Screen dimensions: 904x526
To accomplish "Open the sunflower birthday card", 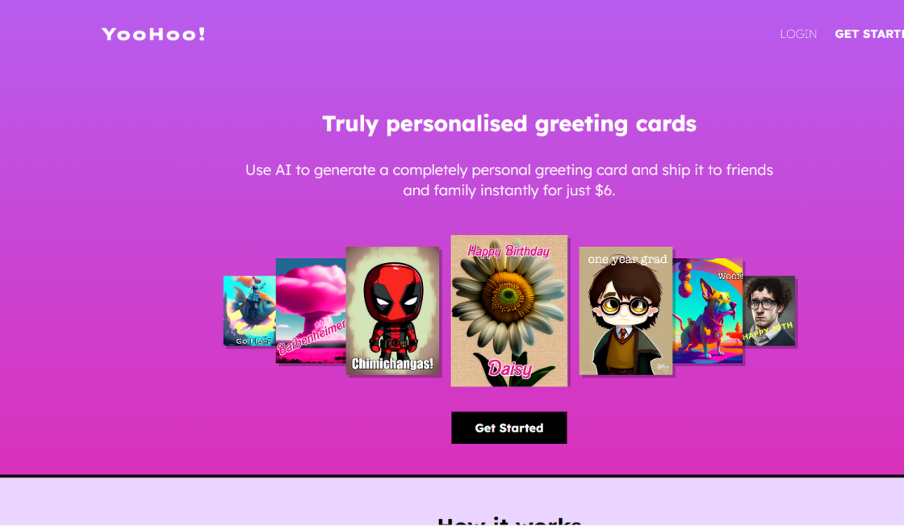I will pyautogui.click(x=509, y=311).
